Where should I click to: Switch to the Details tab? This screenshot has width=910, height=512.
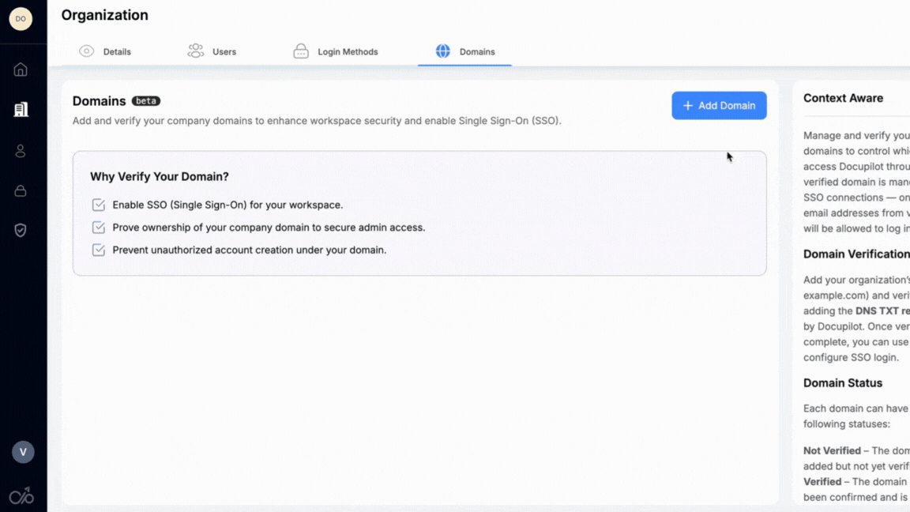[106, 51]
